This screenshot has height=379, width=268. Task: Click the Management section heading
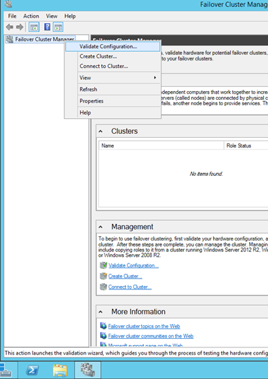[132, 227]
